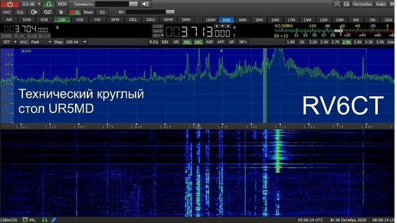Open the Step 100 Hz dropdown
The height and width of the screenshot is (223, 397).
tap(85, 42)
